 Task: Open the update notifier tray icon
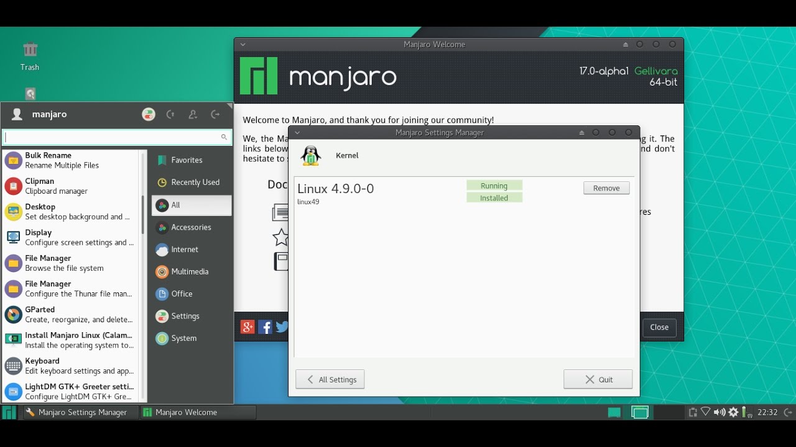click(733, 412)
